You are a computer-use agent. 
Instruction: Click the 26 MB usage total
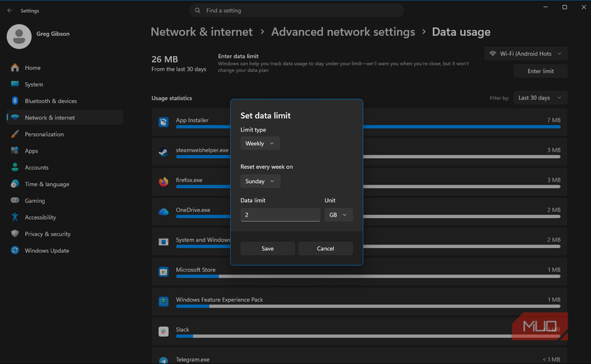pyautogui.click(x=164, y=59)
